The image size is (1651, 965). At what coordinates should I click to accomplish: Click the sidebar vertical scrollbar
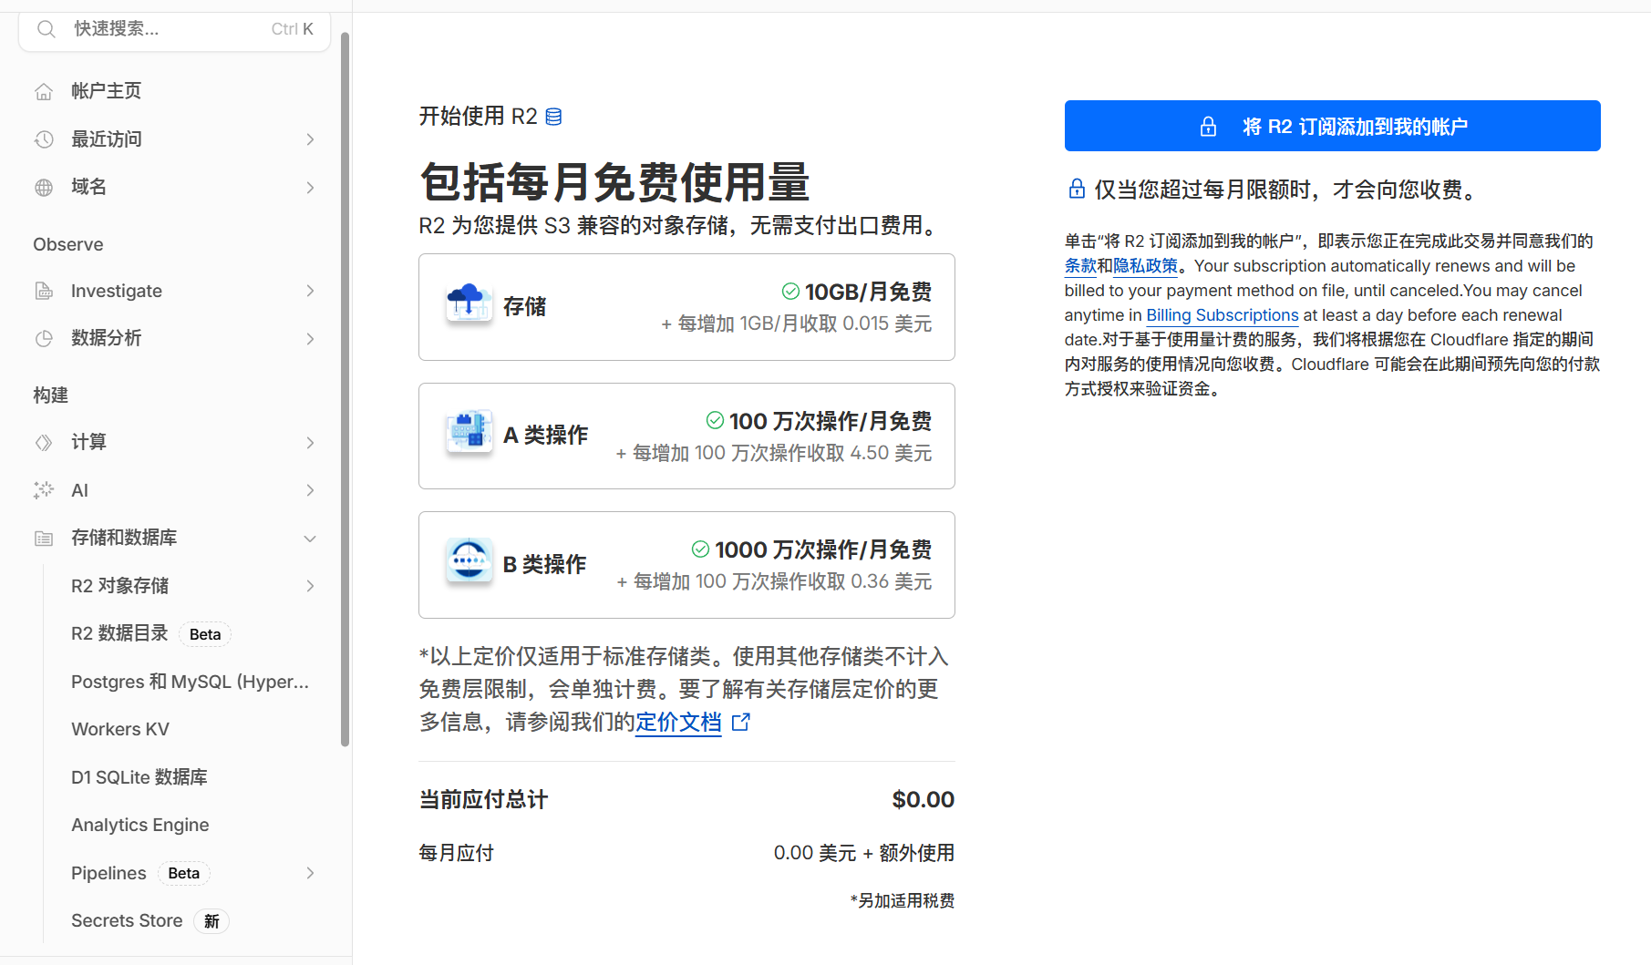[346, 389]
